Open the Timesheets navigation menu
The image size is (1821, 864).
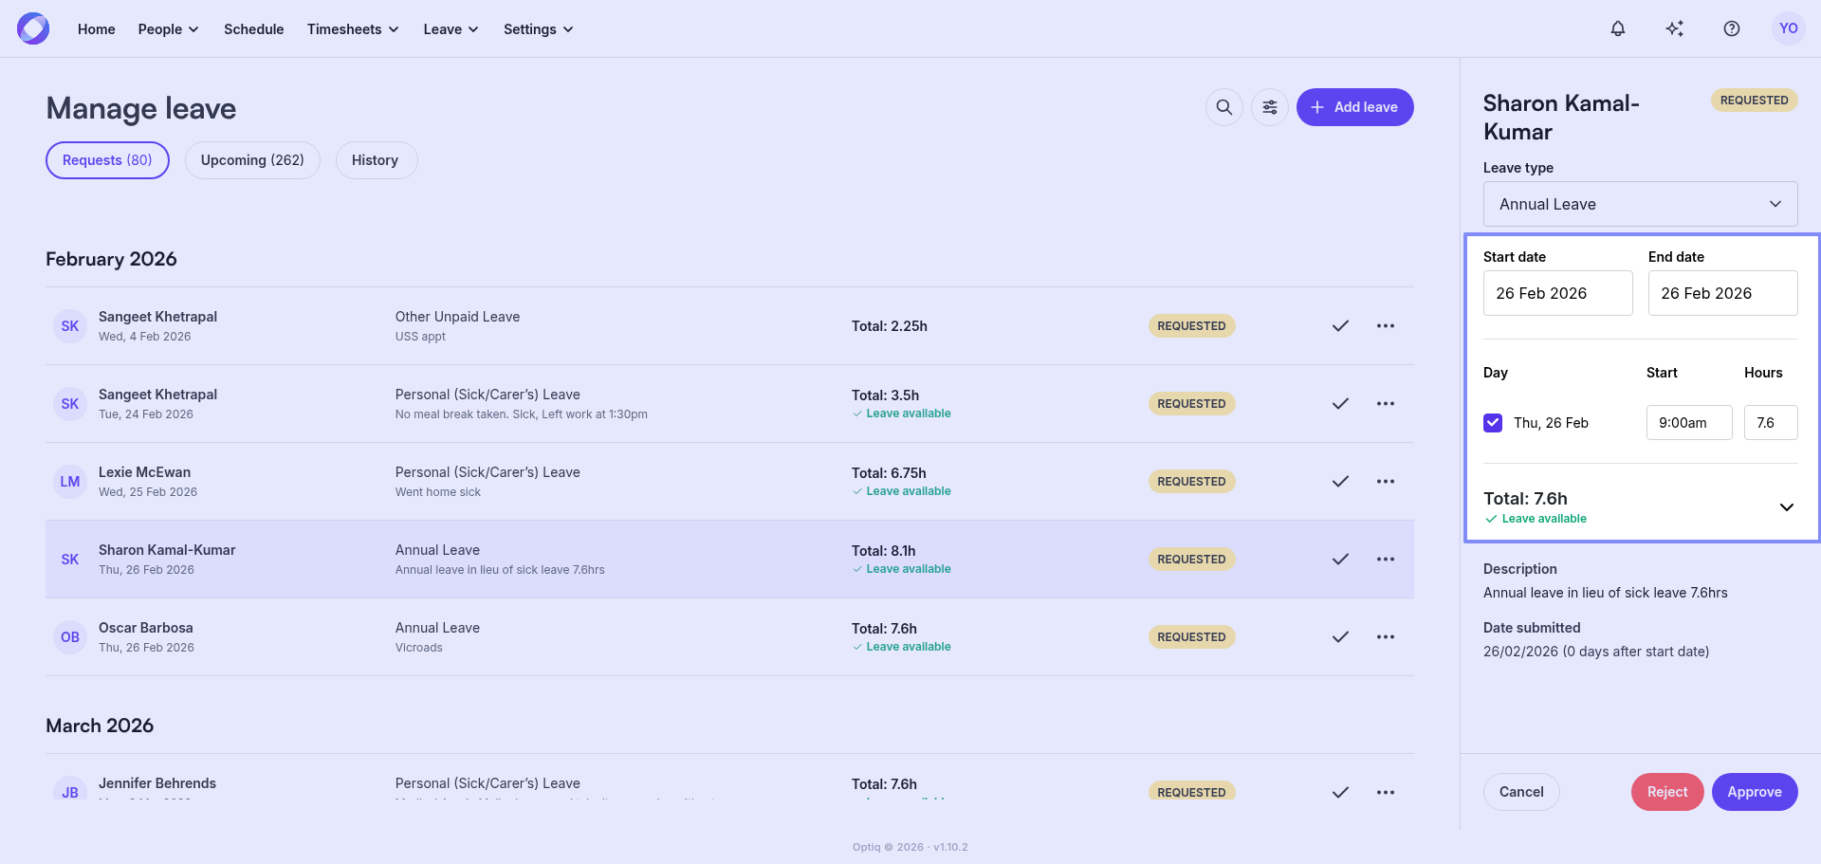coord(352,29)
